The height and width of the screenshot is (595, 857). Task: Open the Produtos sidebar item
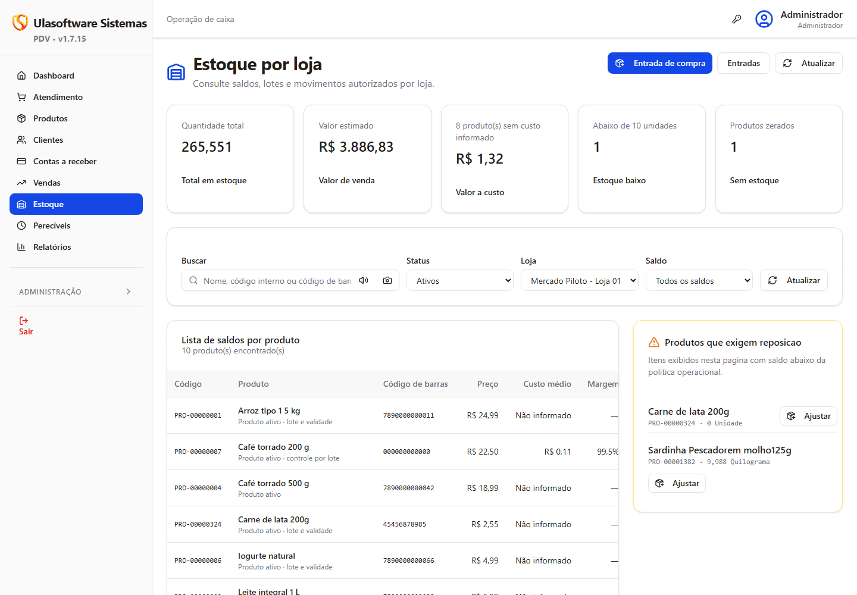(x=76, y=118)
